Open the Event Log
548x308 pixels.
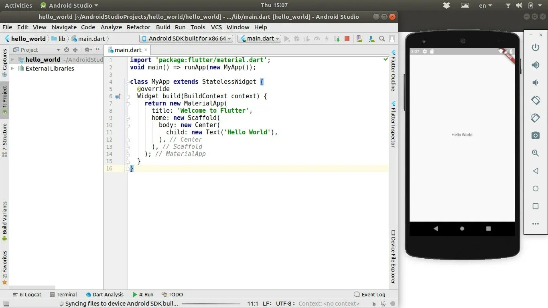tap(369, 295)
